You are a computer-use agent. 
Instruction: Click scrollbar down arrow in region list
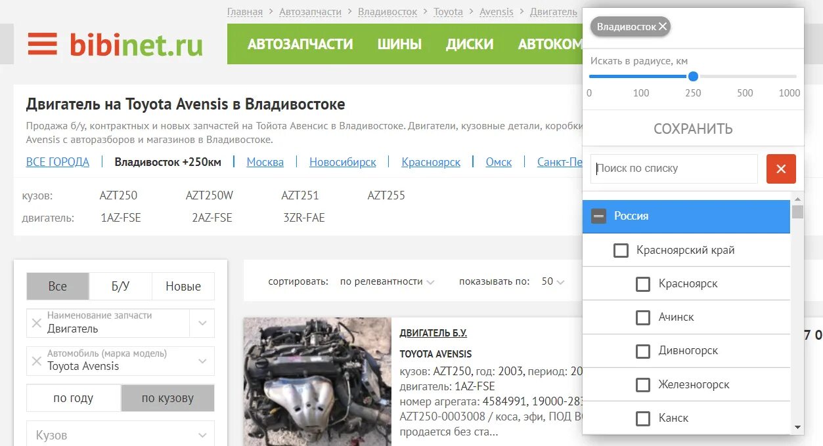coord(798,427)
